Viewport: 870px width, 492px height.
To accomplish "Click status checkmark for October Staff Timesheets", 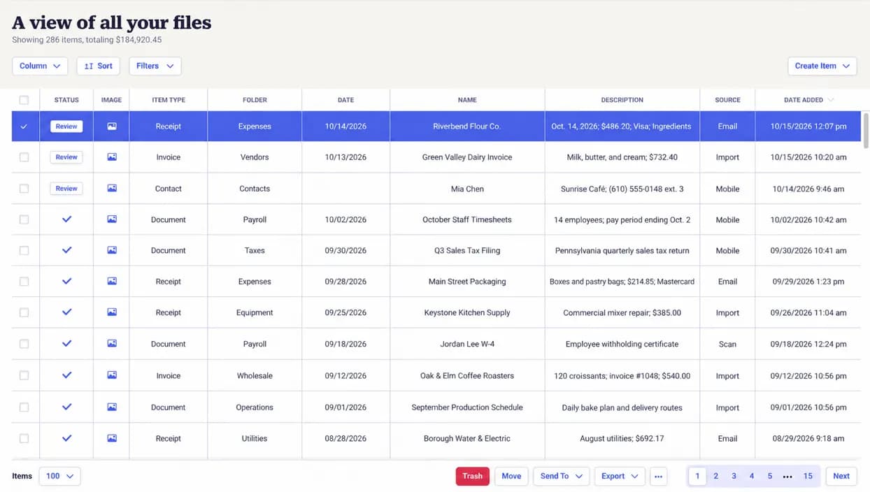I will [x=66, y=219].
